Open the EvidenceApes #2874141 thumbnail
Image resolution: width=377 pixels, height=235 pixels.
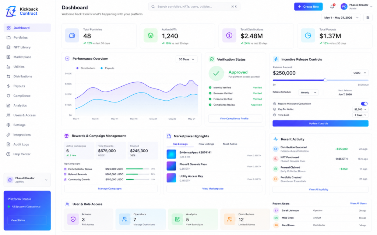tap(171, 154)
